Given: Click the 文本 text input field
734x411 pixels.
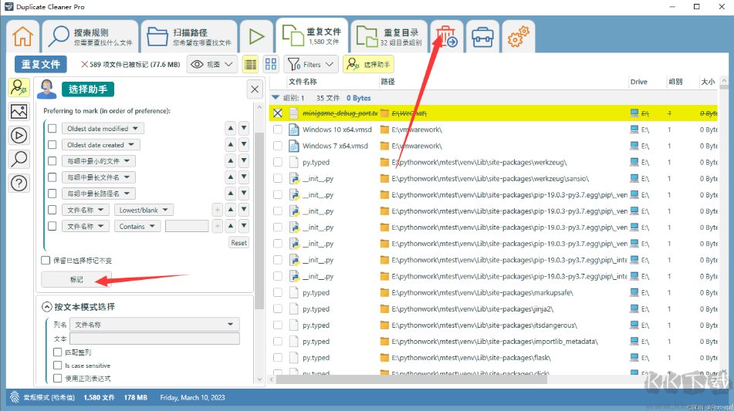Looking at the screenshot, I should pyautogui.click(x=154, y=339).
